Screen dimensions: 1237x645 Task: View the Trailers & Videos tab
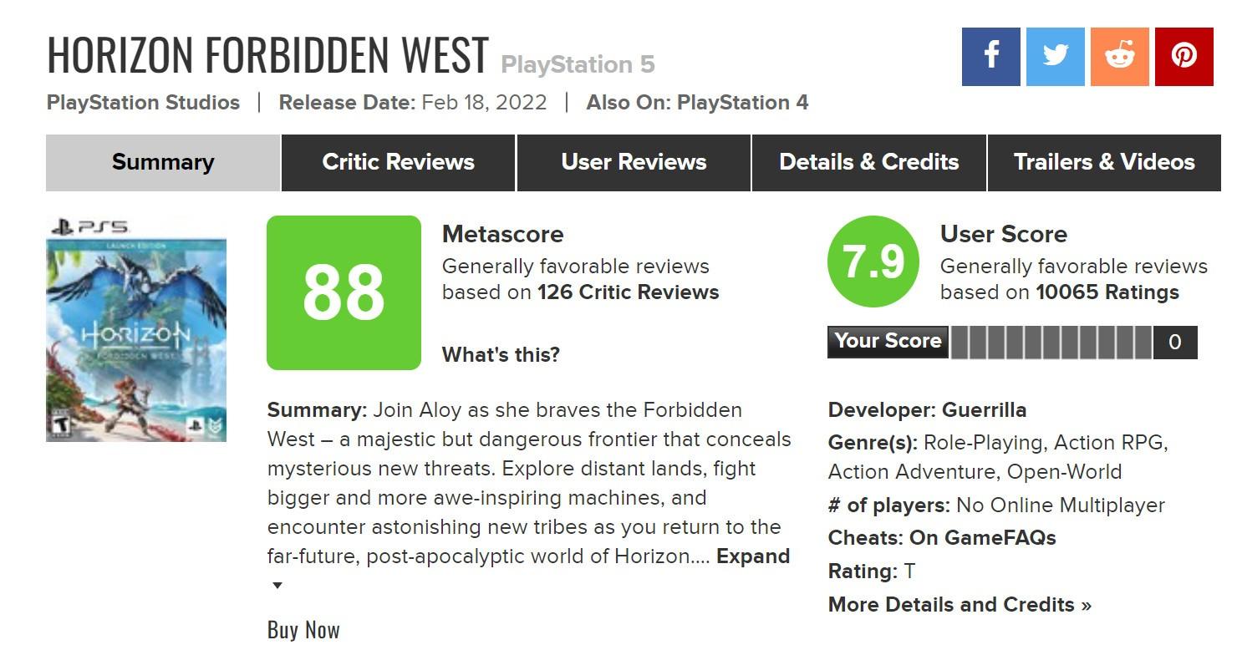tap(1104, 162)
